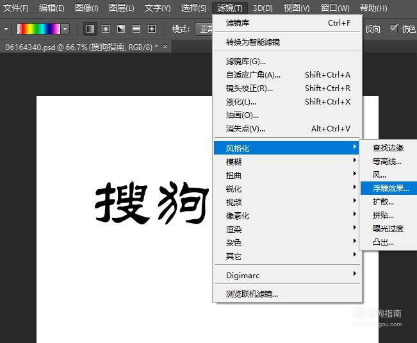
Task: Expand the 杂色 noise submenu
Action: (x=287, y=242)
